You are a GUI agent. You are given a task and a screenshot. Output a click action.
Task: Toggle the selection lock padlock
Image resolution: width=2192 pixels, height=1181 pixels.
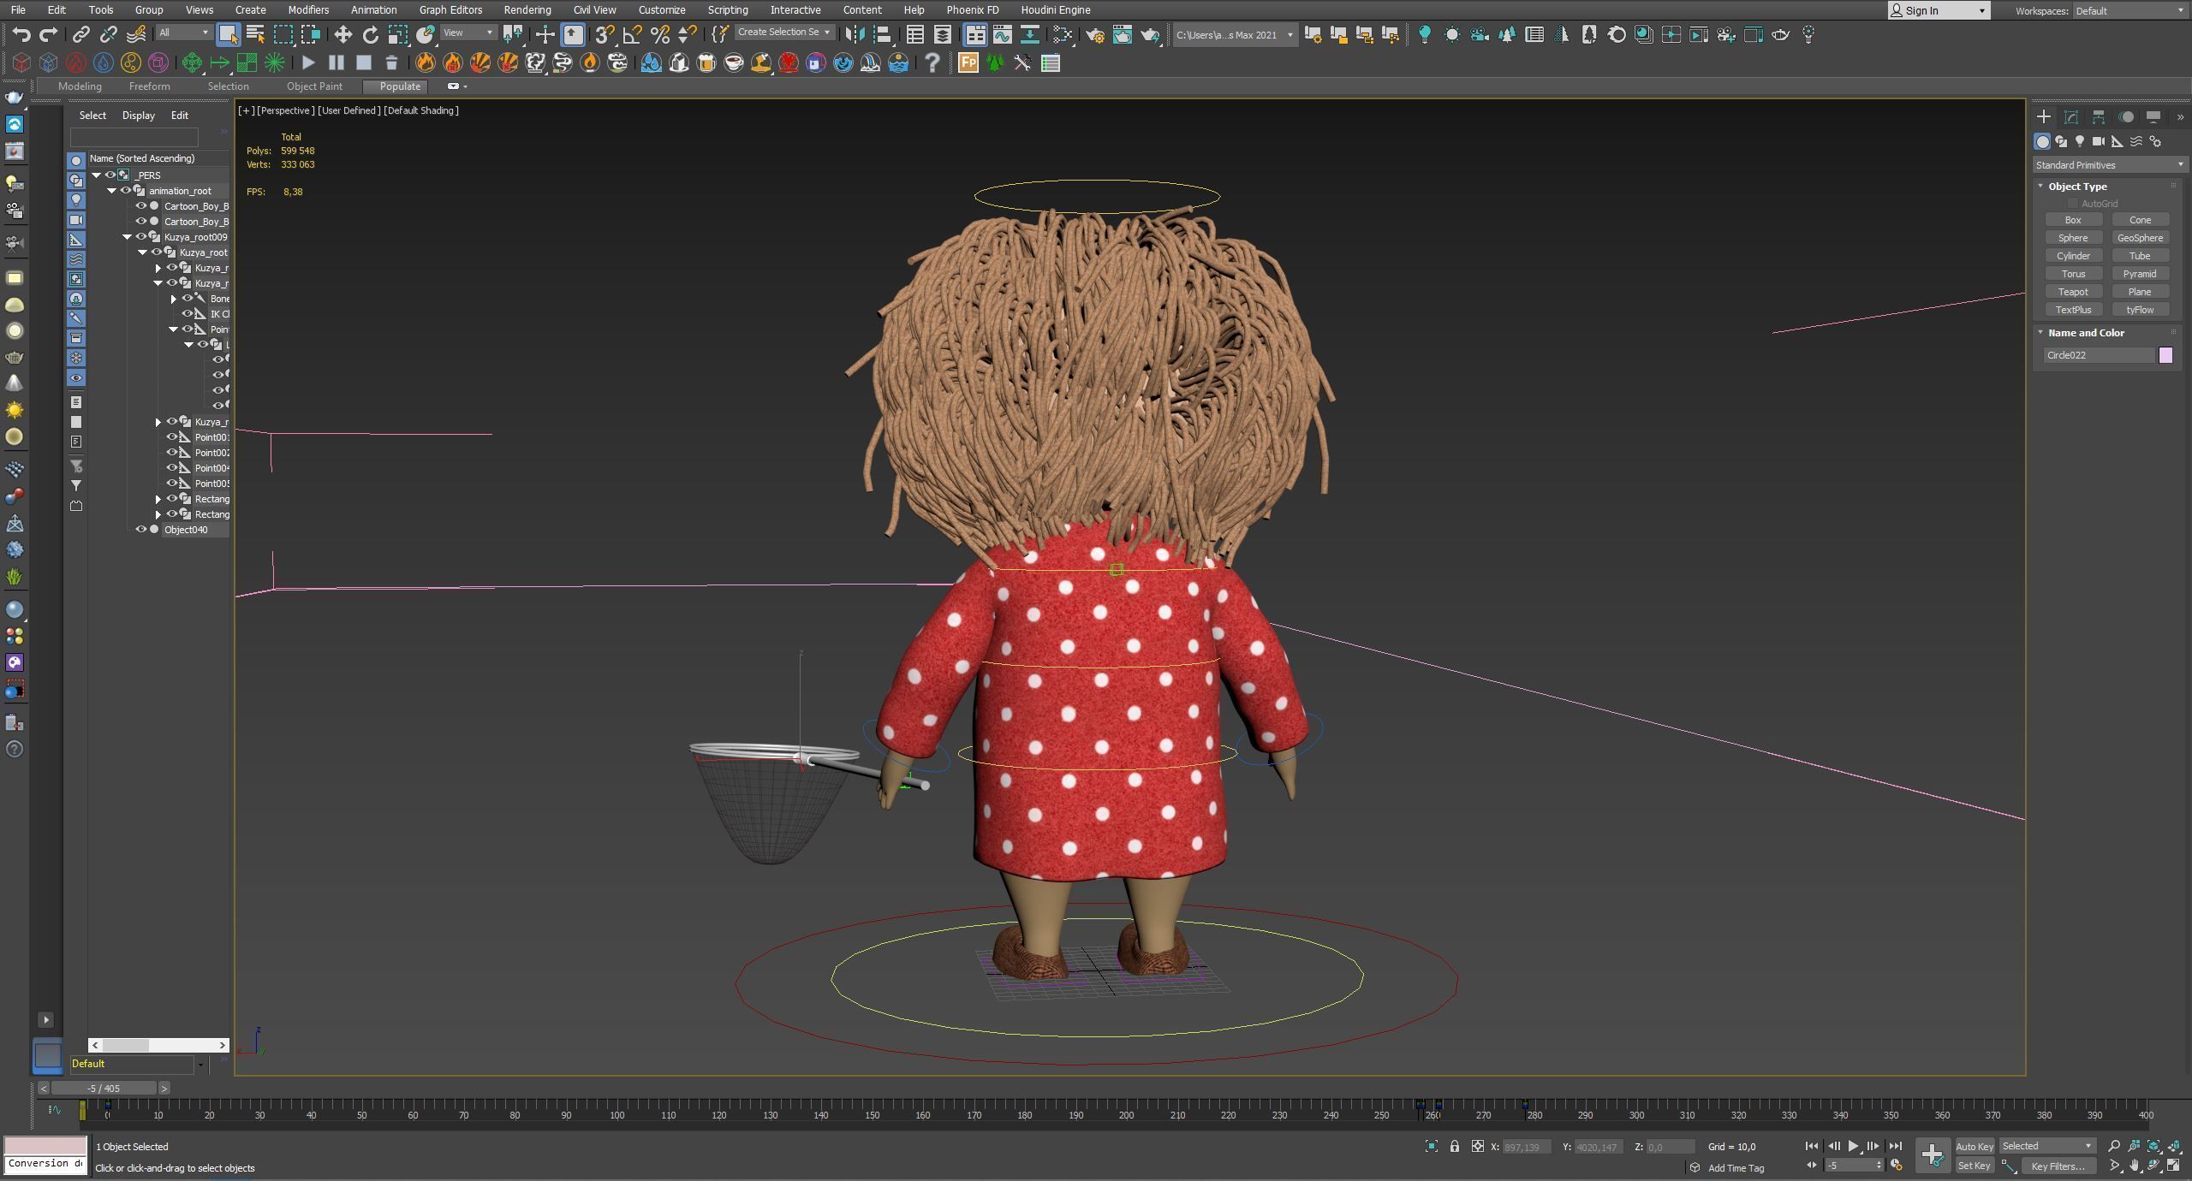coord(1454,1146)
